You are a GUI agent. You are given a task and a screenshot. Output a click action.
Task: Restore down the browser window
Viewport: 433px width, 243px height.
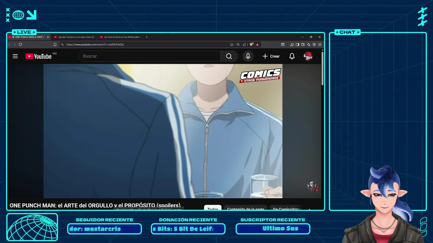[x=311, y=37]
